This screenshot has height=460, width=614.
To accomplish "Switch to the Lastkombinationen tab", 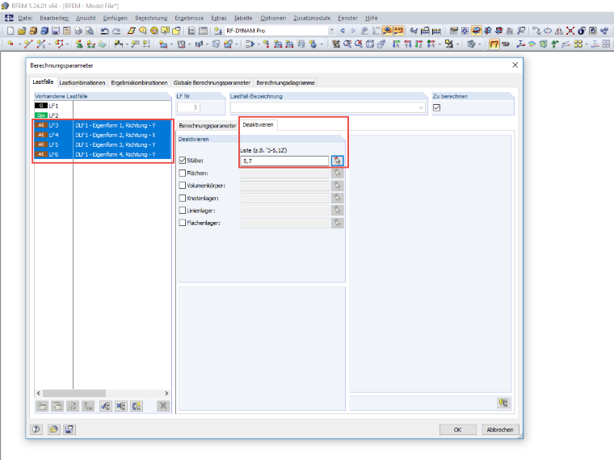I will [x=82, y=82].
